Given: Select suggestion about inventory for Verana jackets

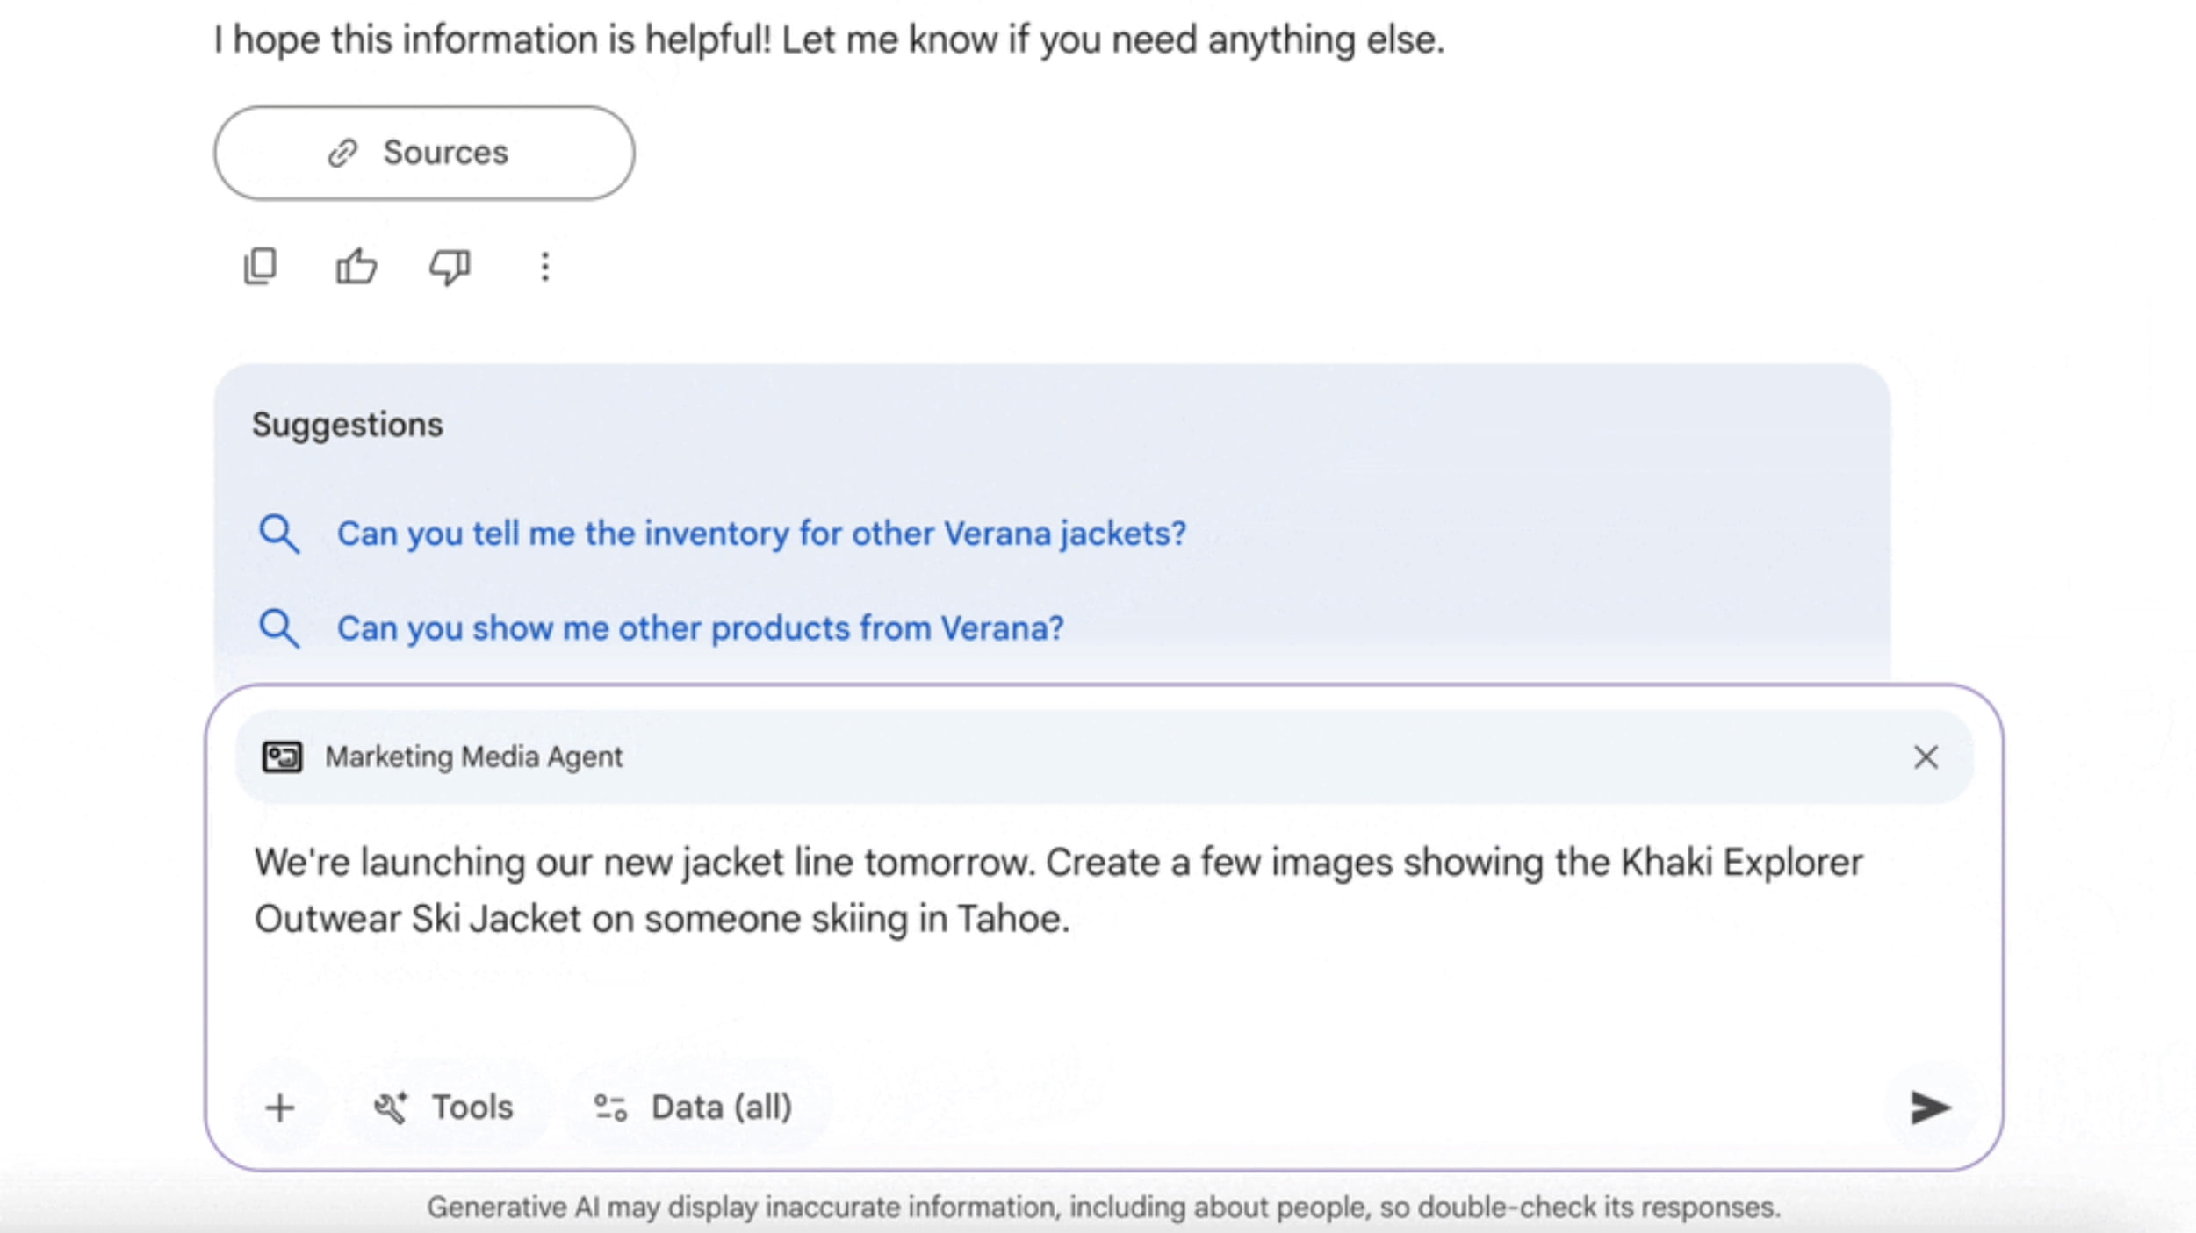Looking at the screenshot, I should tap(761, 534).
